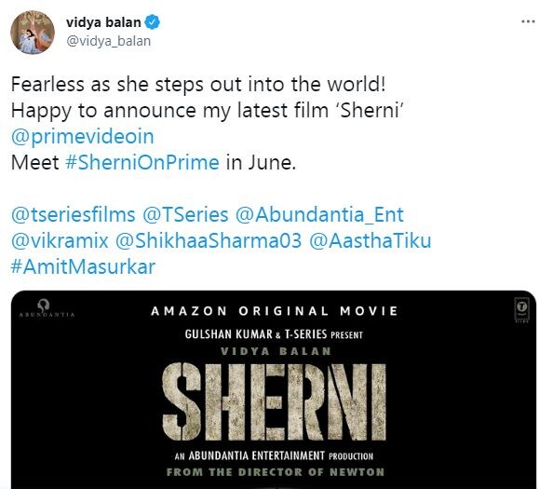This screenshot has width=539, height=489.
Task: Open the @vikramix mention
Action: (60, 240)
